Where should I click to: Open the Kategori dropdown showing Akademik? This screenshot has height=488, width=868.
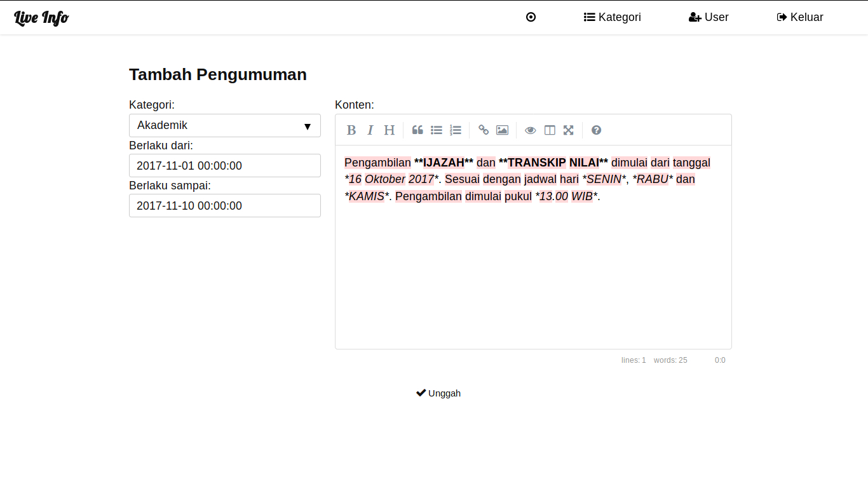(225, 126)
